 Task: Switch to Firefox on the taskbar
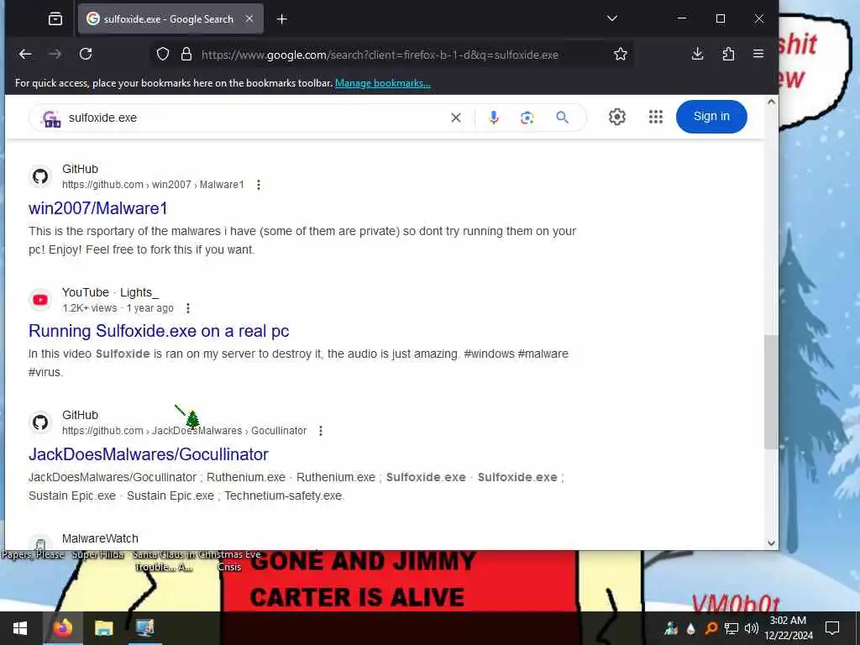pyautogui.click(x=62, y=628)
